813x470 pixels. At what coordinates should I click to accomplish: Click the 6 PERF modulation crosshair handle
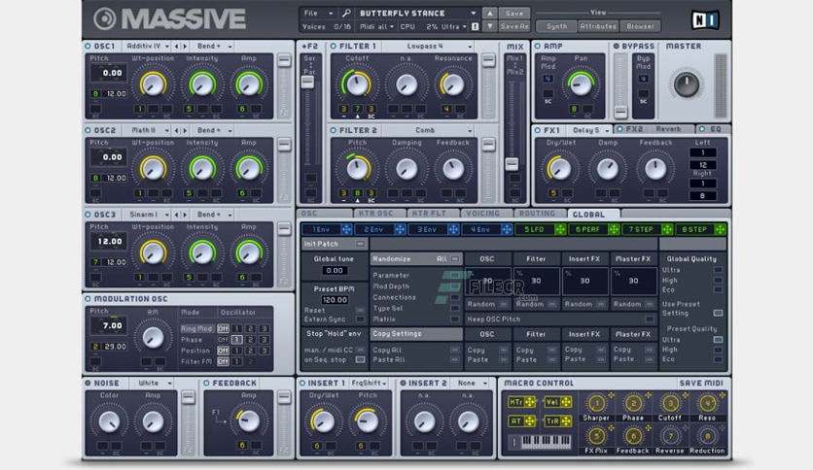click(x=614, y=229)
